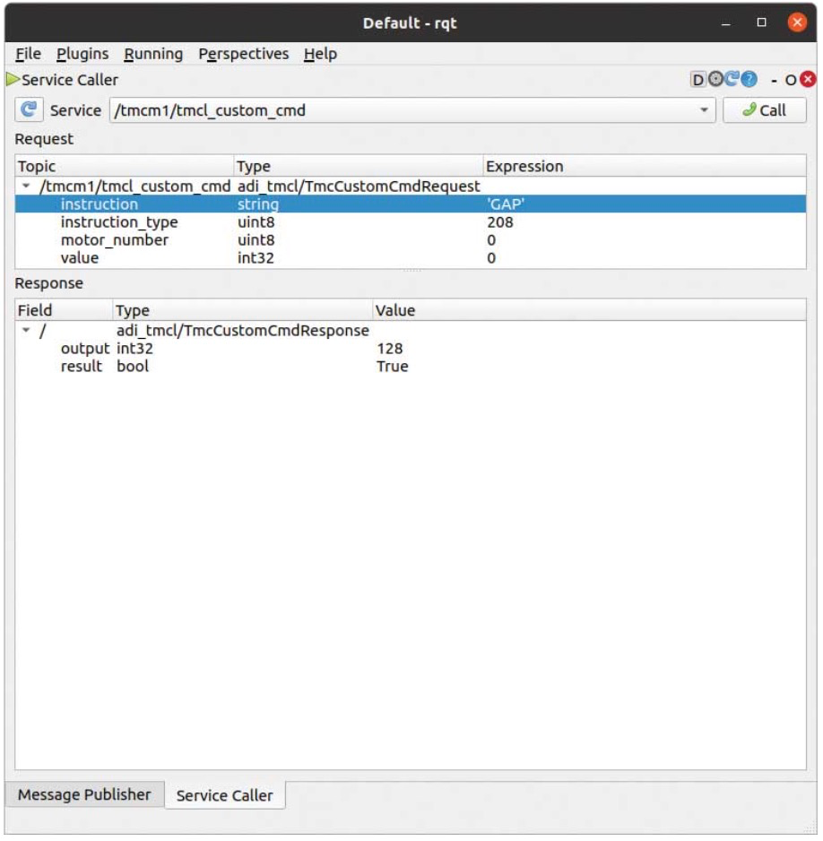Click the blue reload plugin icon
Screen dimensions: 823x841
coord(732,81)
